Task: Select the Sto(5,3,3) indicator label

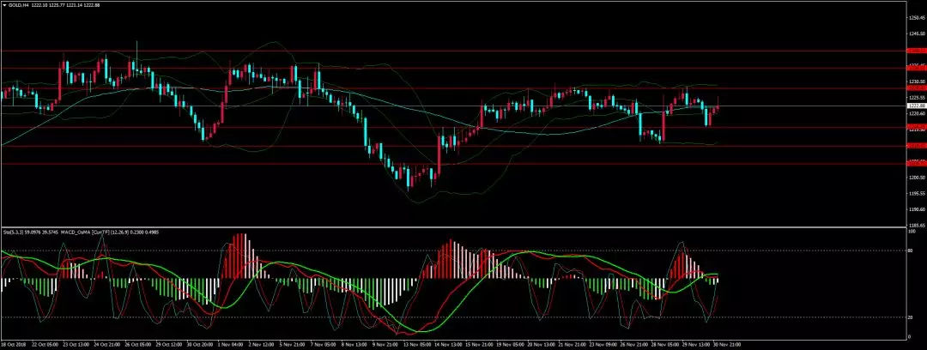Action: pos(15,231)
